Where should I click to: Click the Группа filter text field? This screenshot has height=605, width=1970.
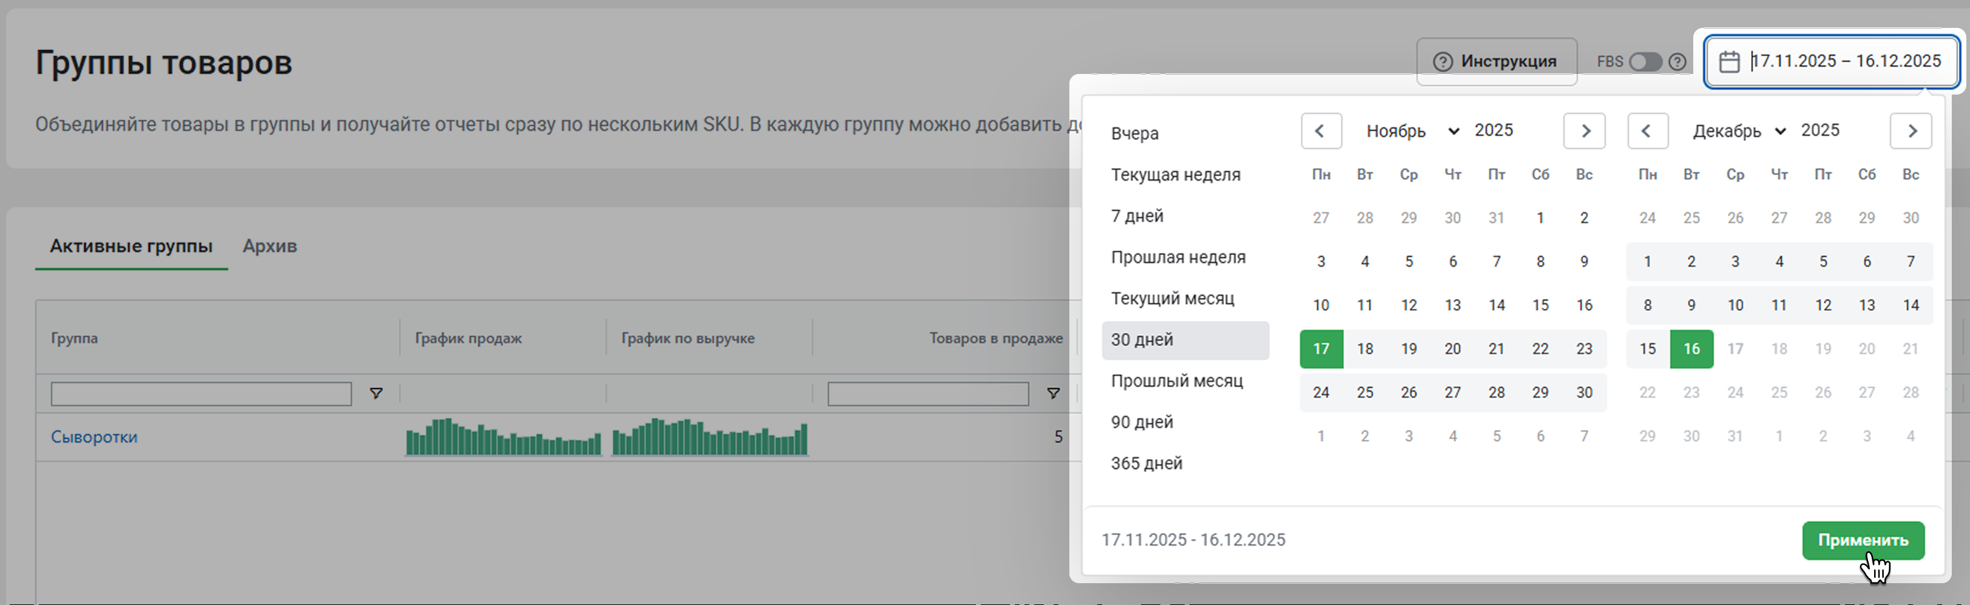point(200,393)
